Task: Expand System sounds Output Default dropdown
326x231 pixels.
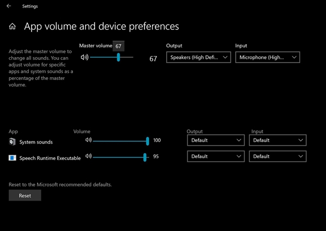Action: coord(216,140)
